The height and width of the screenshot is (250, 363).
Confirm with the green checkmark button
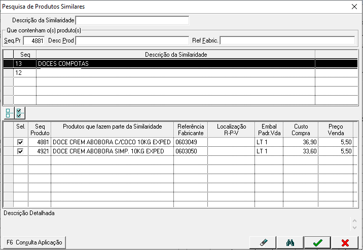pos(317,242)
